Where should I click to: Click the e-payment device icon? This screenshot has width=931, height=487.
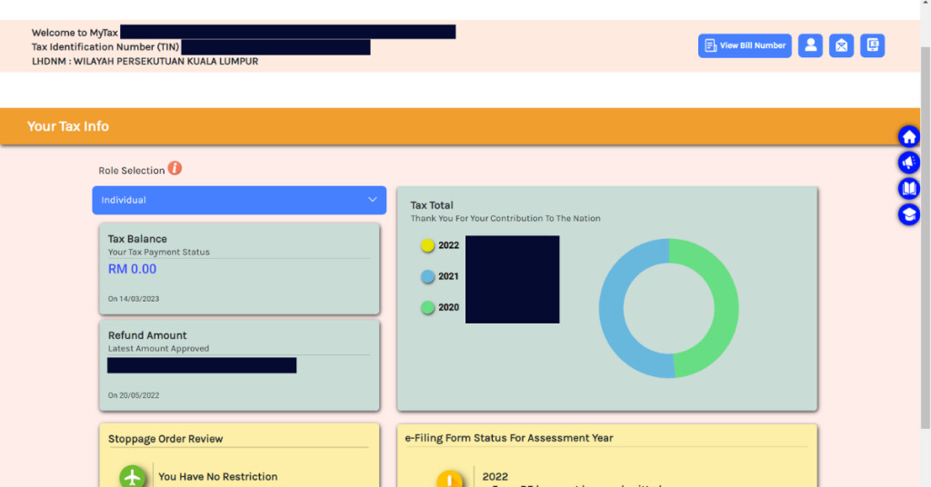point(872,45)
